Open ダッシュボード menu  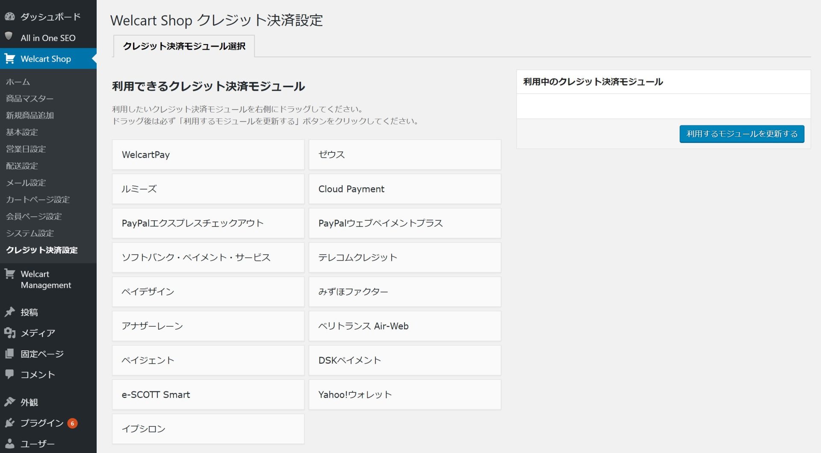coord(48,17)
